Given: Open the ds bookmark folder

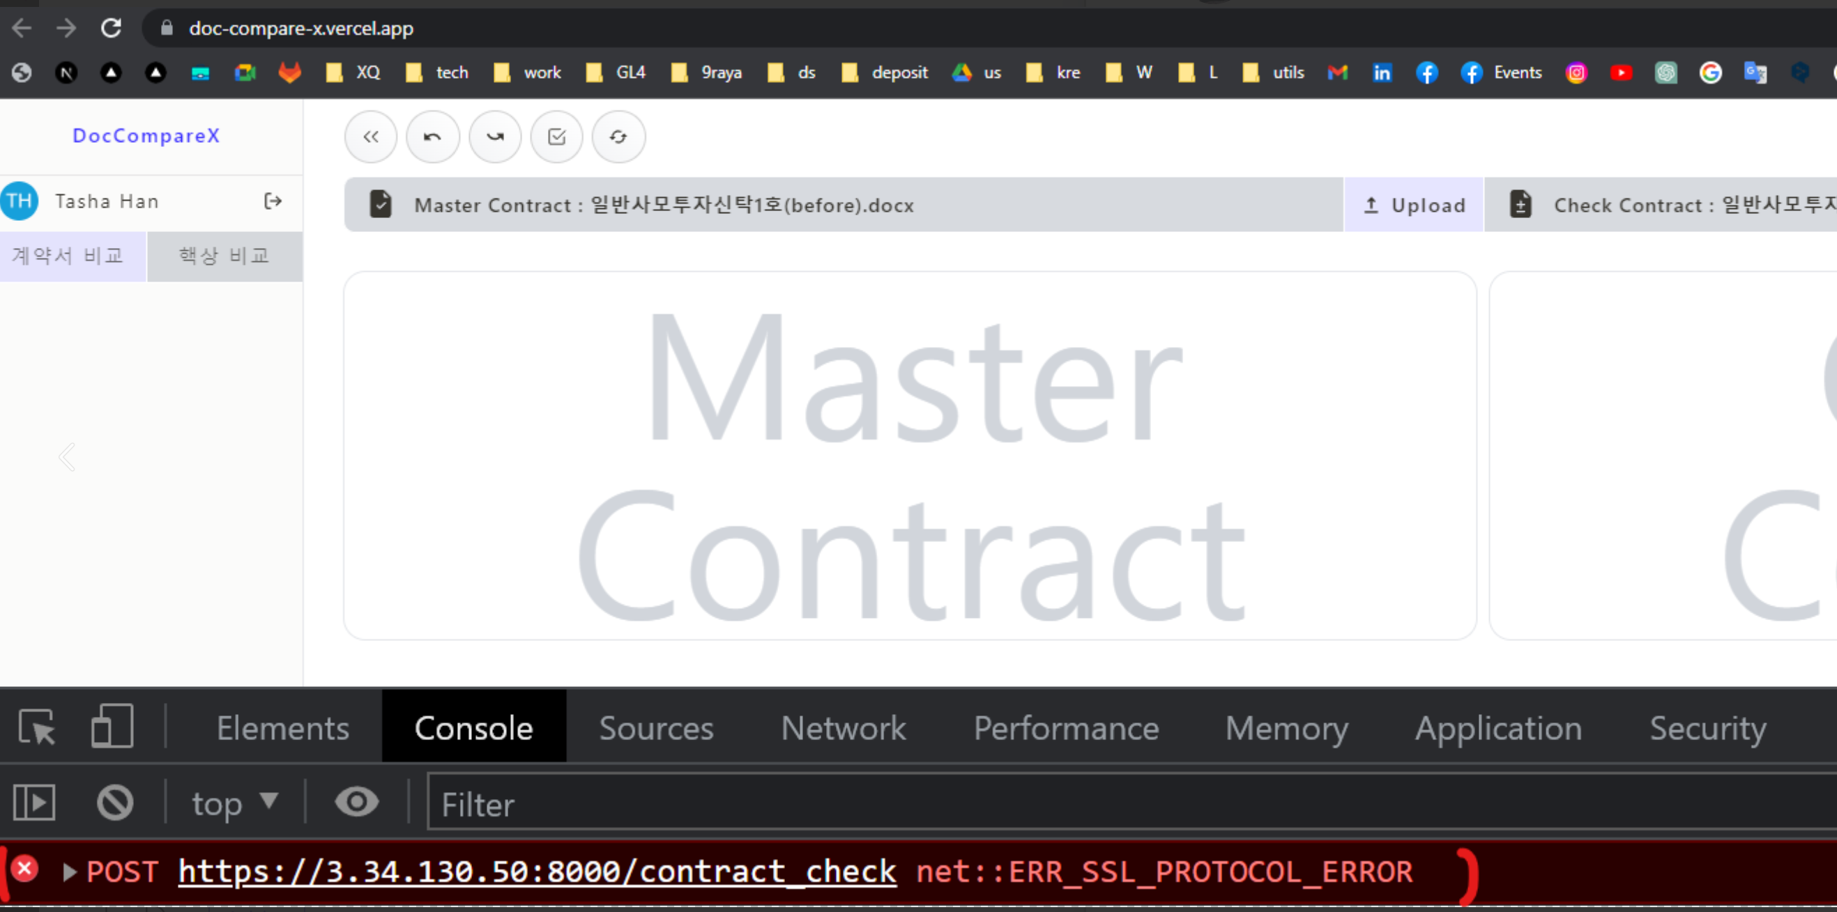Looking at the screenshot, I should click(791, 72).
